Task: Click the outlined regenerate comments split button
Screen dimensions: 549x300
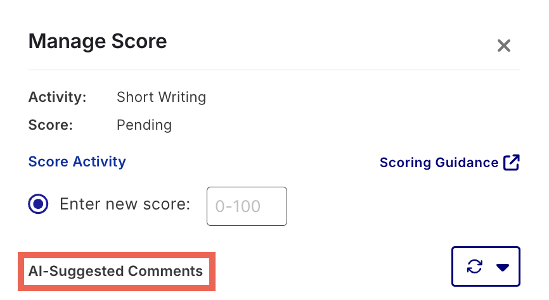Action: click(486, 267)
